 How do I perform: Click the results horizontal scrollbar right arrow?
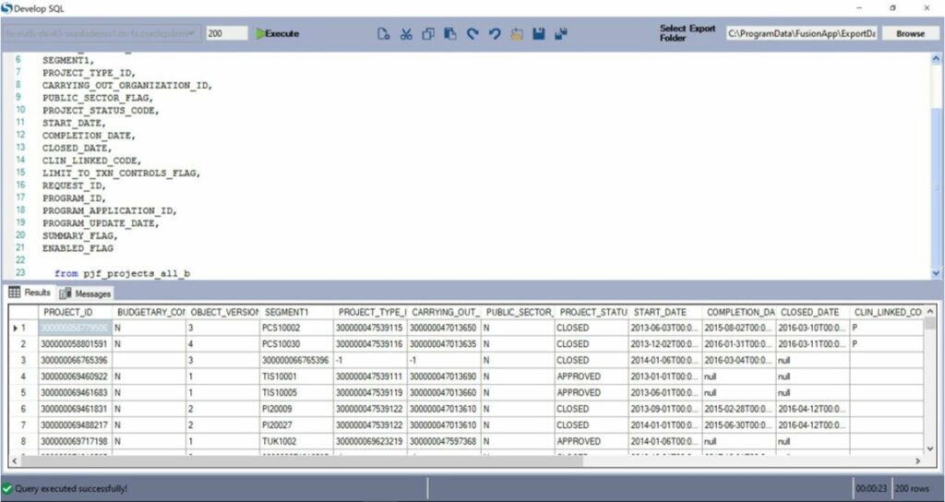point(917,460)
